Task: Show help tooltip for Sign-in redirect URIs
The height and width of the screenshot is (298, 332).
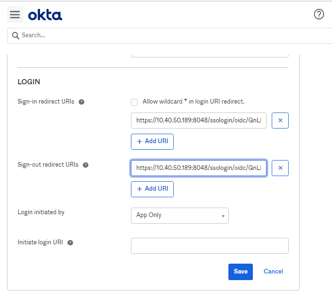Action: pos(81,102)
